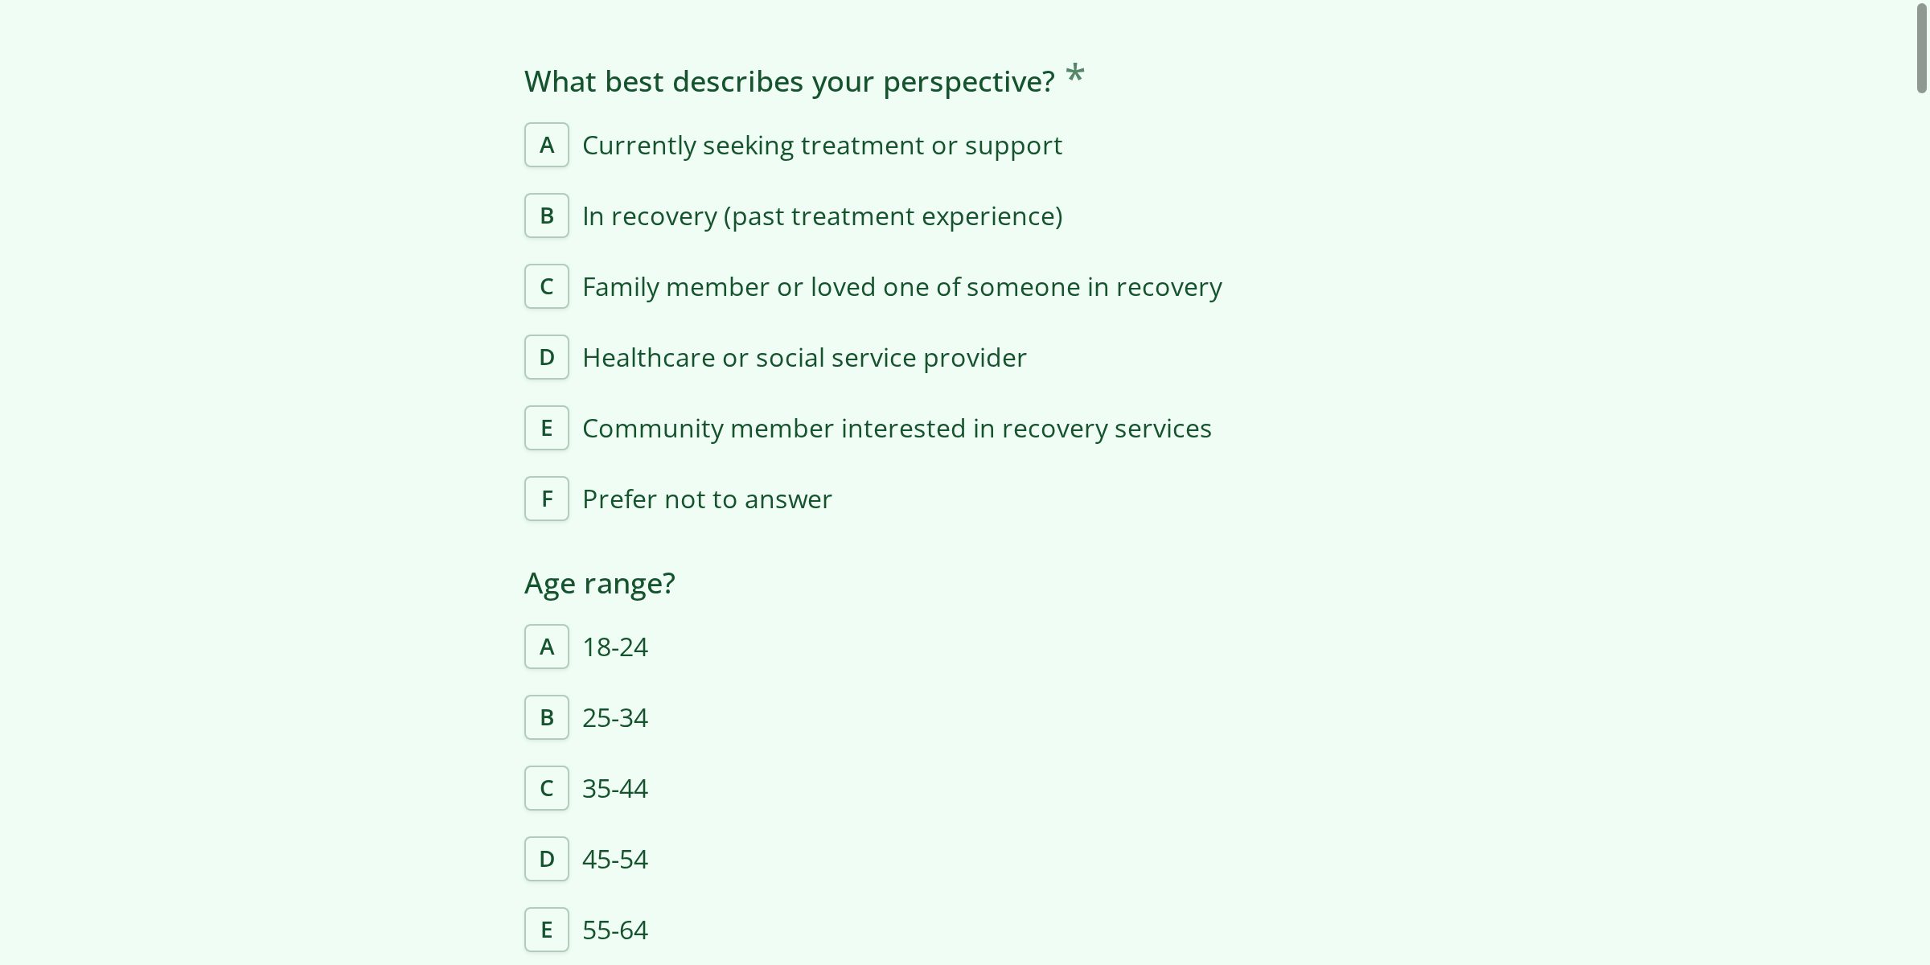Click the "Age range?" question heading

click(x=599, y=582)
